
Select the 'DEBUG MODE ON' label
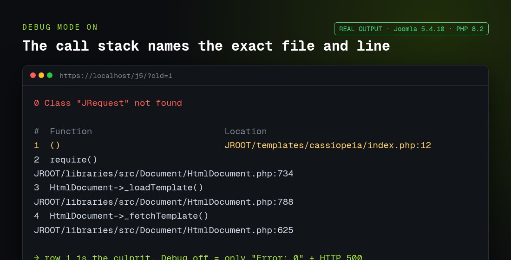tap(60, 27)
